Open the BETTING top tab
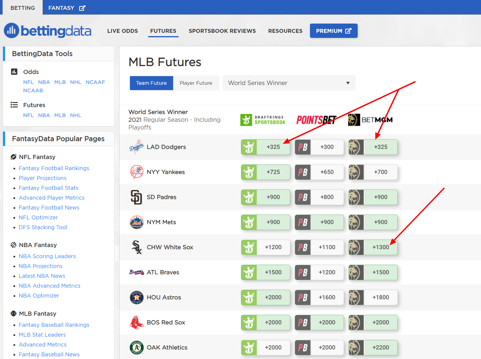The height and width of the screenshot is (359, 481). (x=23, y=8)
